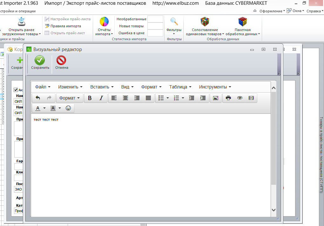Click Настройки прайс-листа button
The image size is (324, 226).
click(x=68, y=19)
